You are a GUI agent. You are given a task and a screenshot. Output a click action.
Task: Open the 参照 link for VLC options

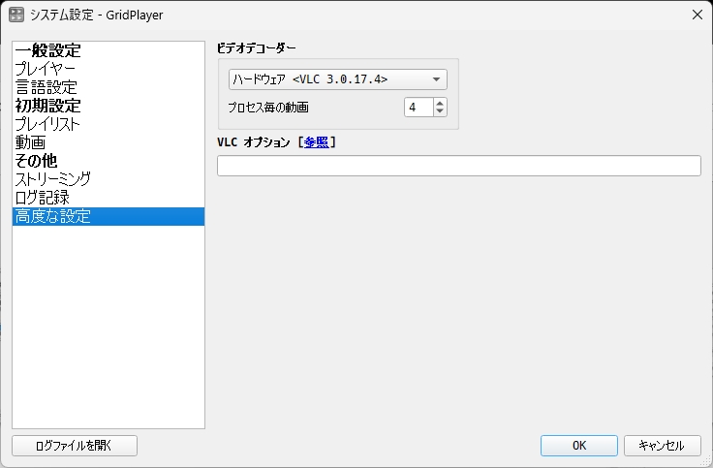pos(316,142)
